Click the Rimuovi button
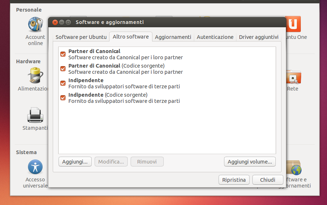The width and height of the screenshot is (327, 205). [x=147, y=162]
